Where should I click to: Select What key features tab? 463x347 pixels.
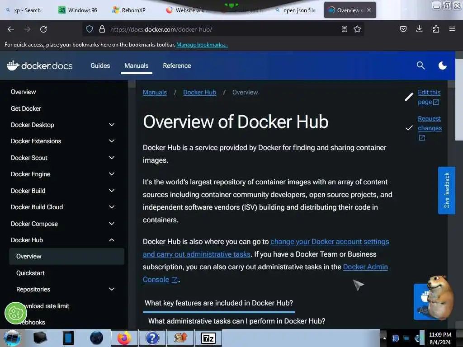click(219, 303)
